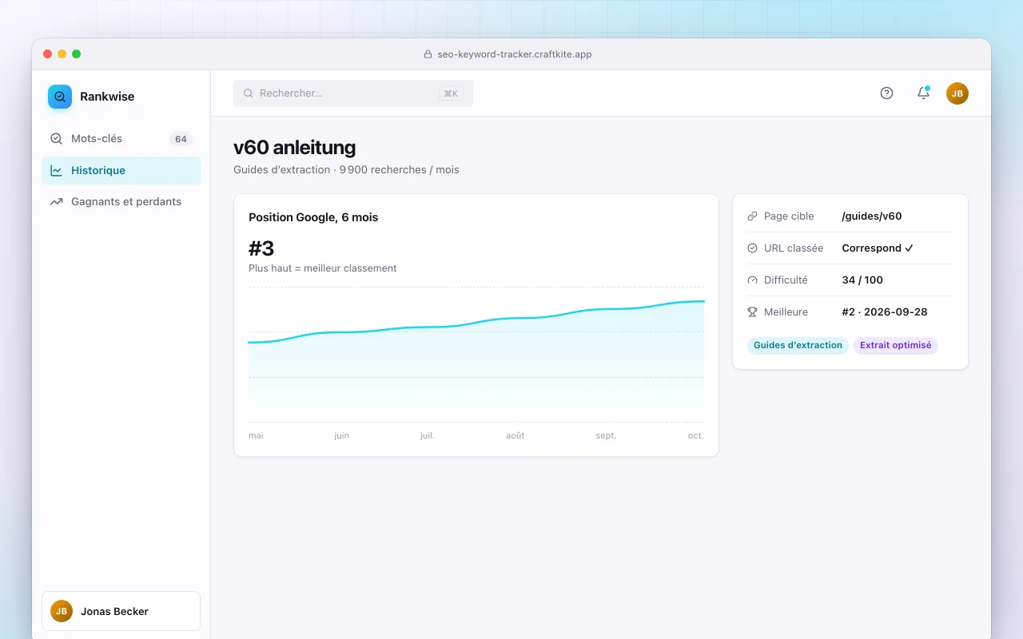The height and width of the screenshot is (639, 1023).
Task: Click the #3 current position figure
Action: tap(261, 248)
